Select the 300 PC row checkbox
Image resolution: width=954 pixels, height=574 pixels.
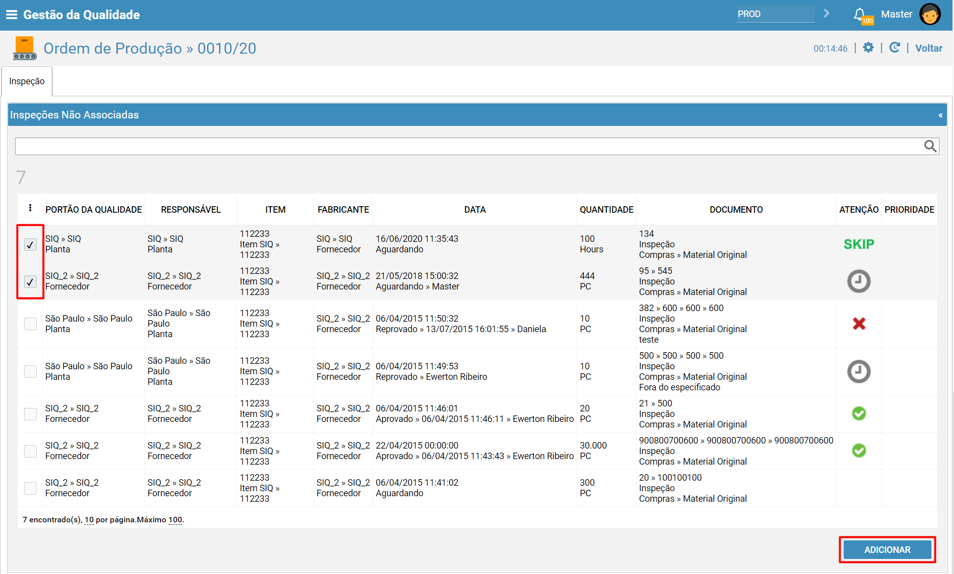30,488
